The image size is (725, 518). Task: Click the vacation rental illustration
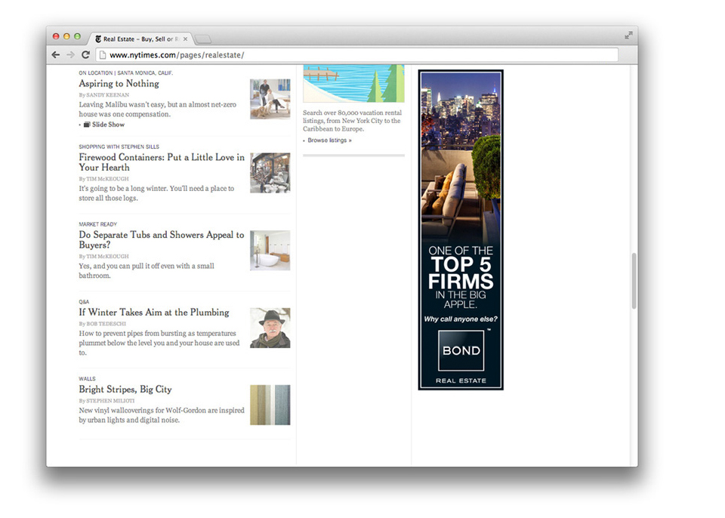[x=353, y=83]
